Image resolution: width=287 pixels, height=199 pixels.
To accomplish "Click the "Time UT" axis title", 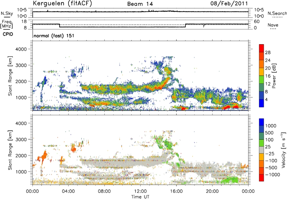I will point(140,197).
